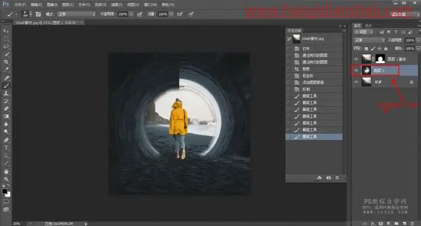Viewport: 421px width, 226px height.
Task: Change screen mode via toolbox icon
Action: click(6, 210)
